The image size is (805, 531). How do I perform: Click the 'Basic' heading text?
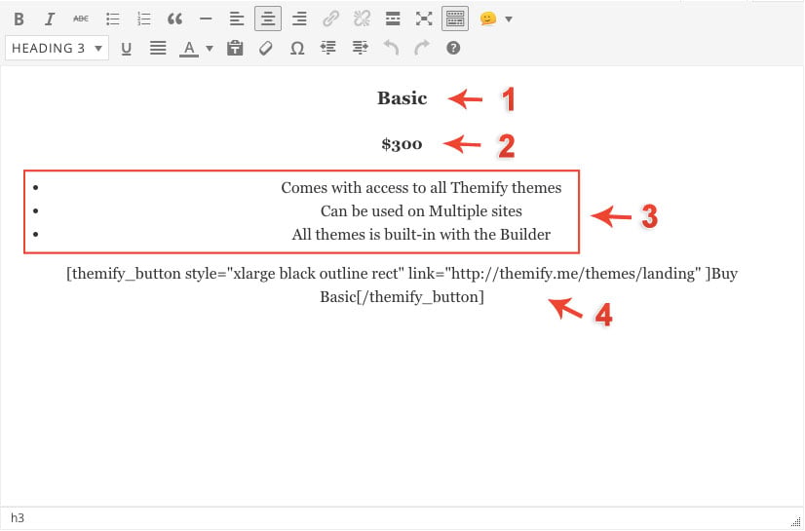point(402,98)
